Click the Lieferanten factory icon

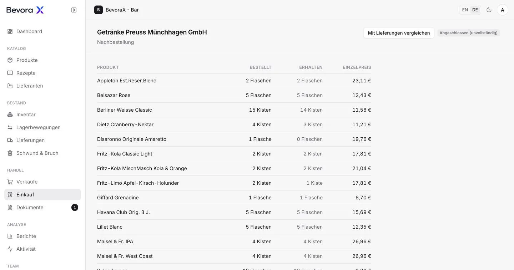click(10, 86)
